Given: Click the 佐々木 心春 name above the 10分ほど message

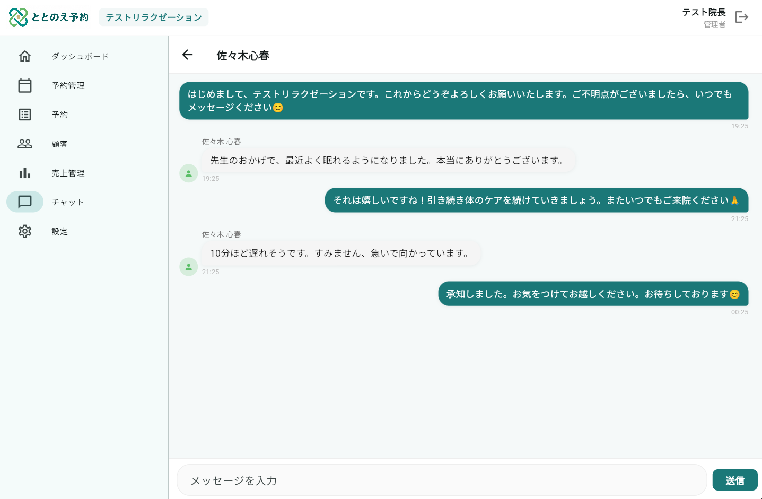Looking at the screenshot, I should click(222, 234).
